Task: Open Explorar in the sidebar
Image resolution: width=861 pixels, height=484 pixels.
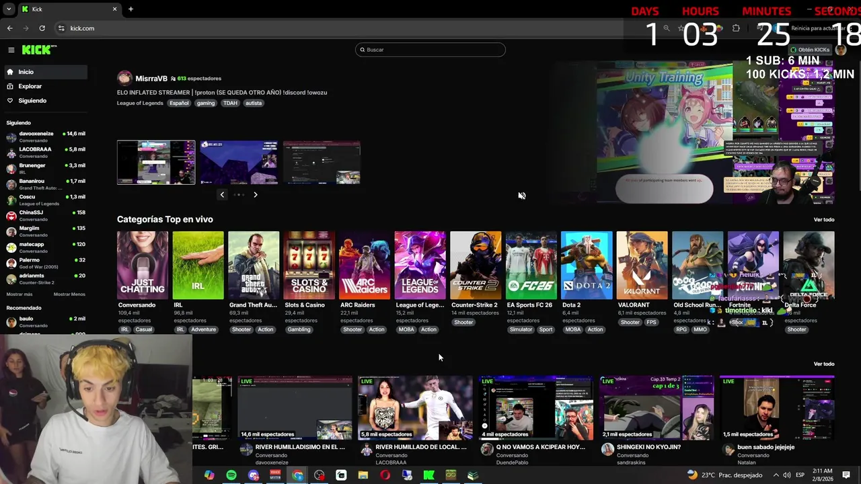Action: pyautogui.click(x=44, y=86)
